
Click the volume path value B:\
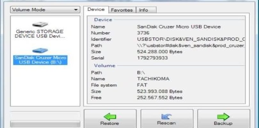pyautogui.click(x=141, y=73)
